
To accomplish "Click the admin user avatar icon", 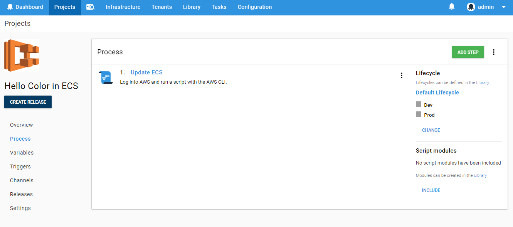I will (x=471, y=7).
